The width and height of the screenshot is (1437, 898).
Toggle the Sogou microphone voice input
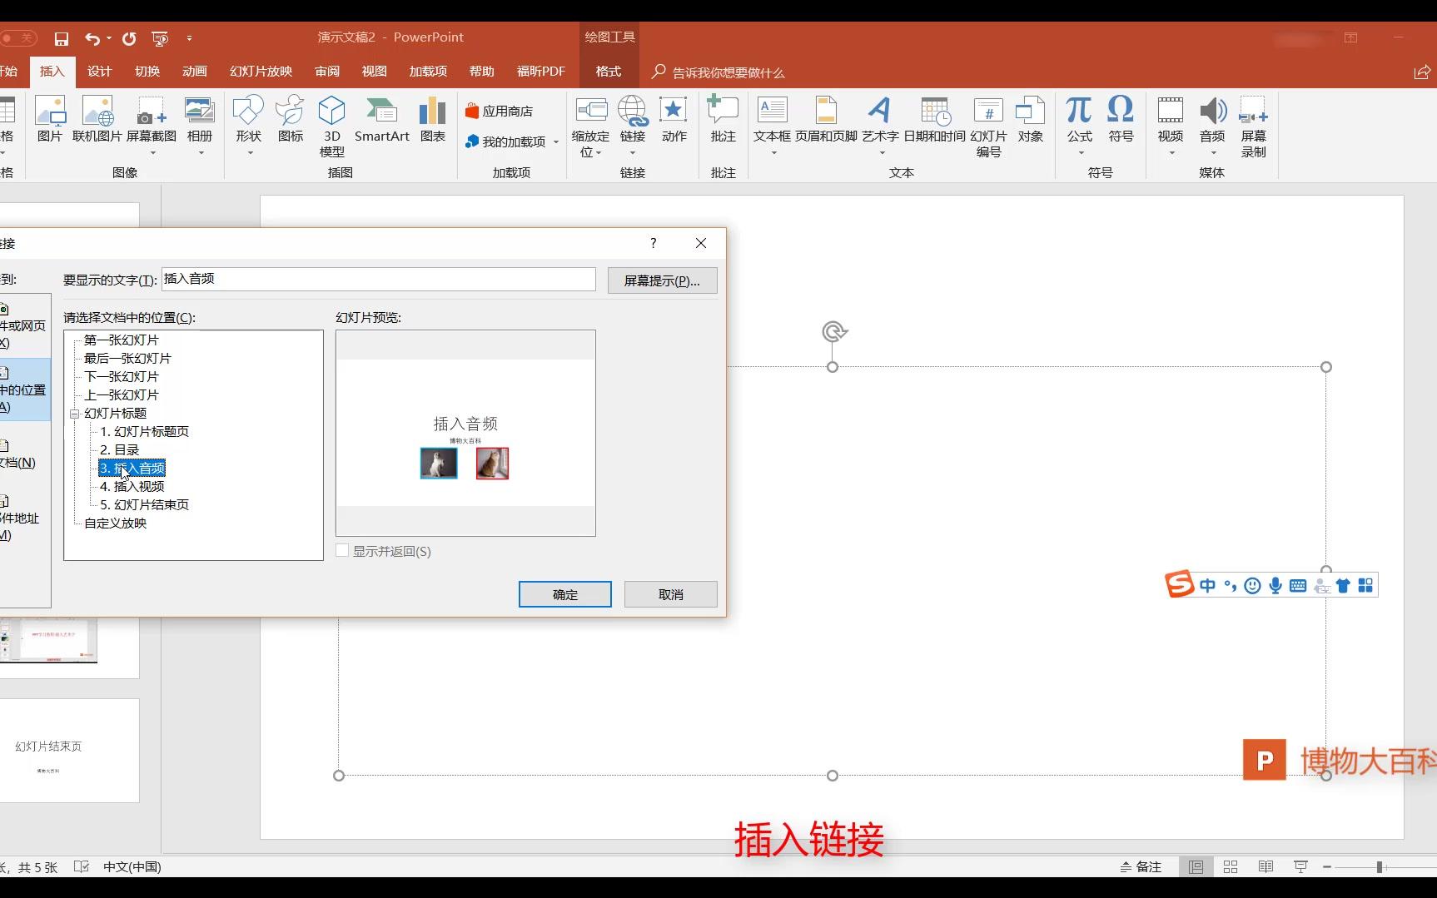pos(1275,586)
